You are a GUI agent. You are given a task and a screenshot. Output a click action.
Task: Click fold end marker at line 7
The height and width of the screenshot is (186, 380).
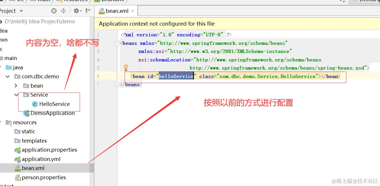pyautogui.click(x=117, y=84)
